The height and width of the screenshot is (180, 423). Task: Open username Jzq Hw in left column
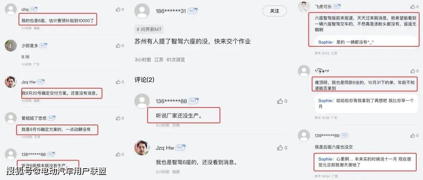click(x=28, y=82)
